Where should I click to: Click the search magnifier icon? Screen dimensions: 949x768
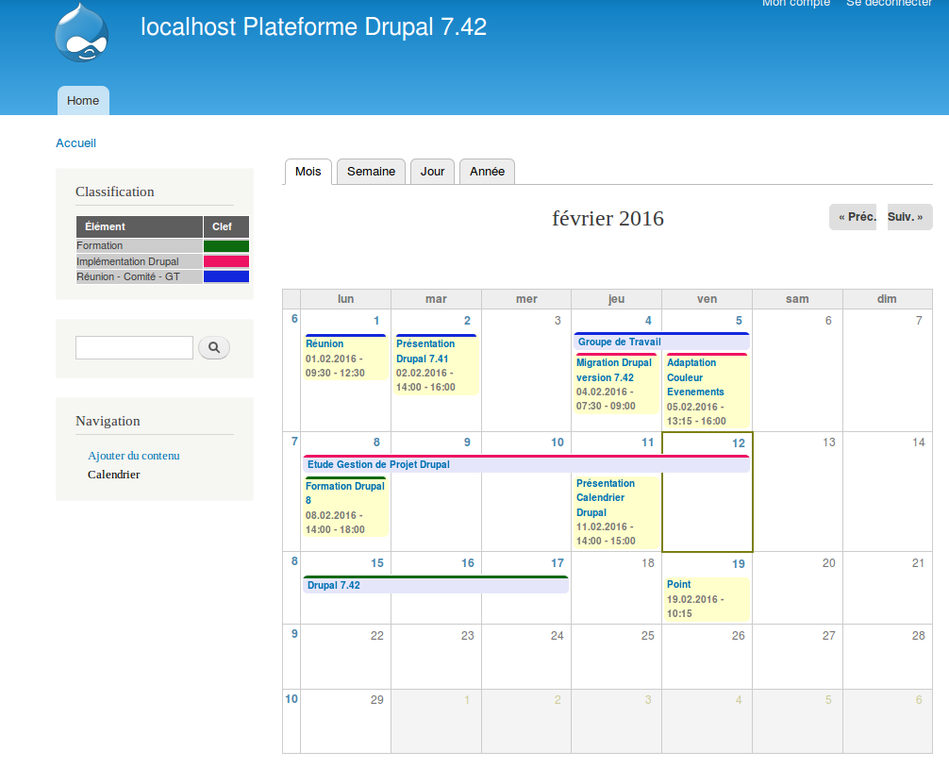click(x=214, y=347)
